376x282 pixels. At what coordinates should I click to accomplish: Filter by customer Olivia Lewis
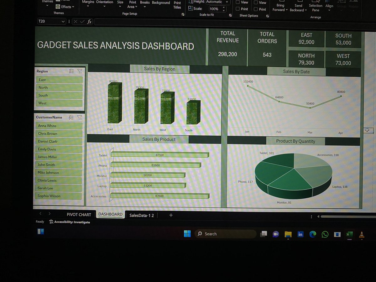pos(59,180)
